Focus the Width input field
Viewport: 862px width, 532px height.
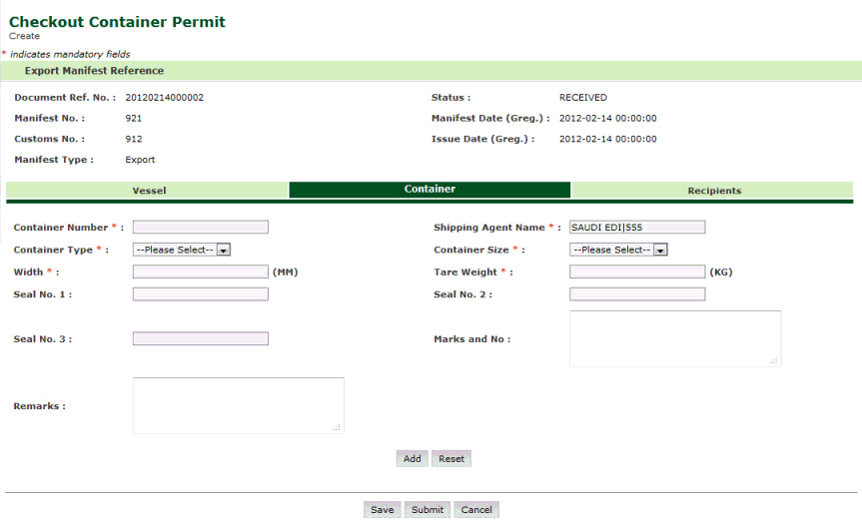[200, 271]
